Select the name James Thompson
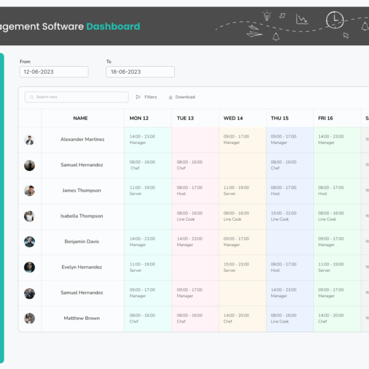This screenshot has width=369, height=369. [x=82, y=190]
